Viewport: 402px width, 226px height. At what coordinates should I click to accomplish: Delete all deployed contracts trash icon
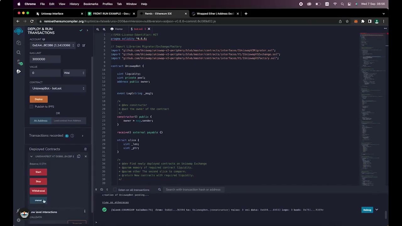click(85, 149)
